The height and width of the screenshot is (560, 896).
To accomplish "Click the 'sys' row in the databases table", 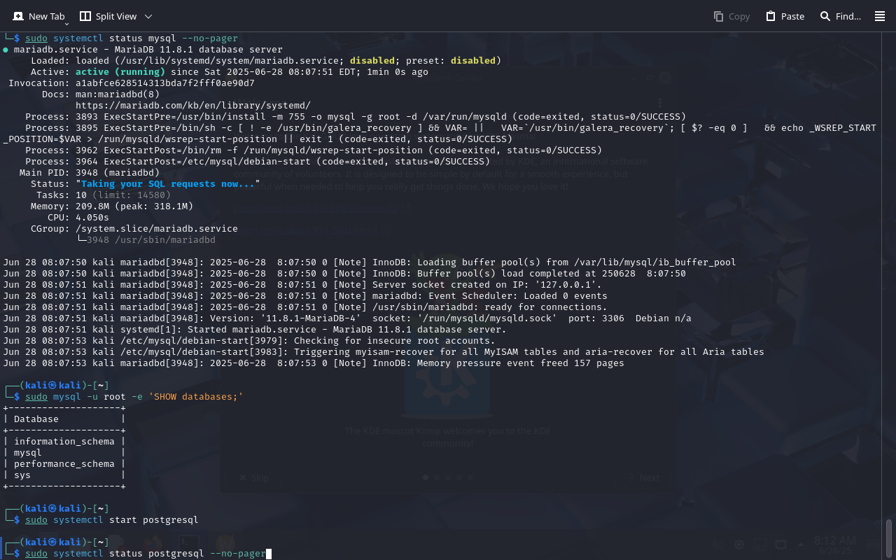I will tap(22, 475).
